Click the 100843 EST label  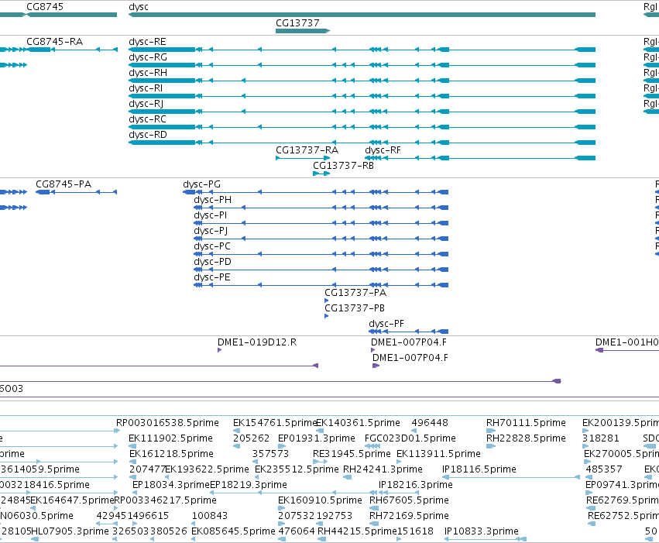pos(210,516)
